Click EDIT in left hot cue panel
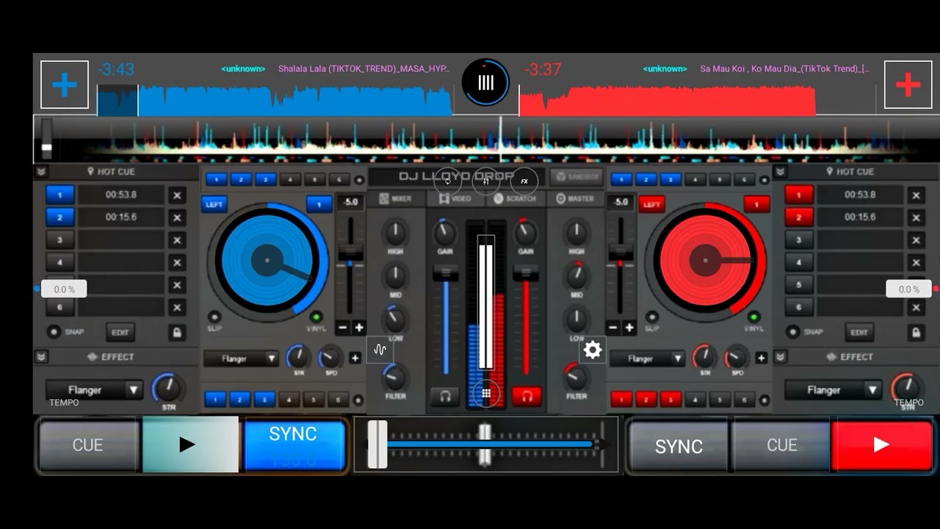This screenshot has height=529, width=940. coord(120,332)
